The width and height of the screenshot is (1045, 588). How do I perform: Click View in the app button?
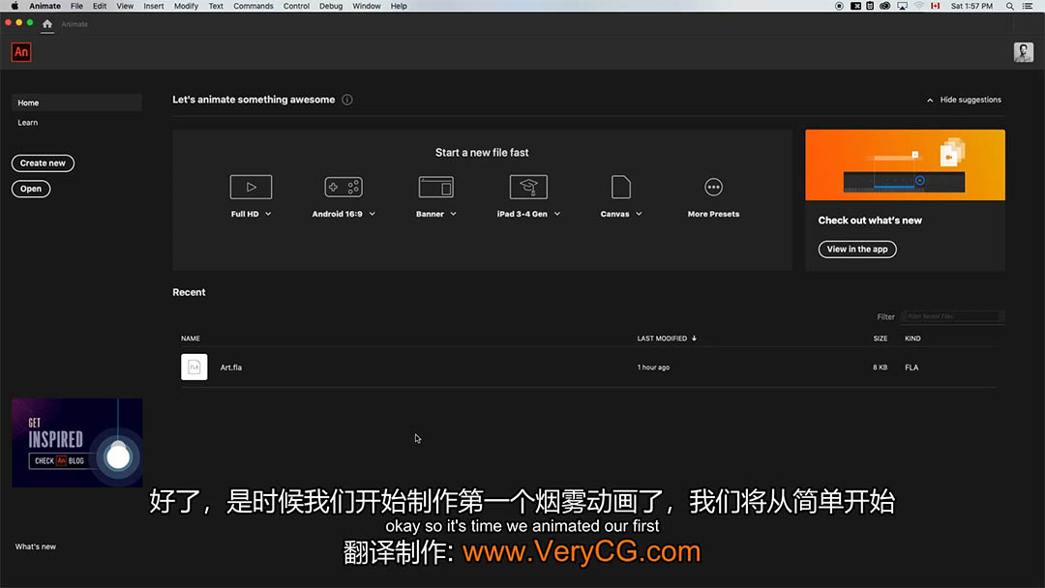tap(857, 250)
